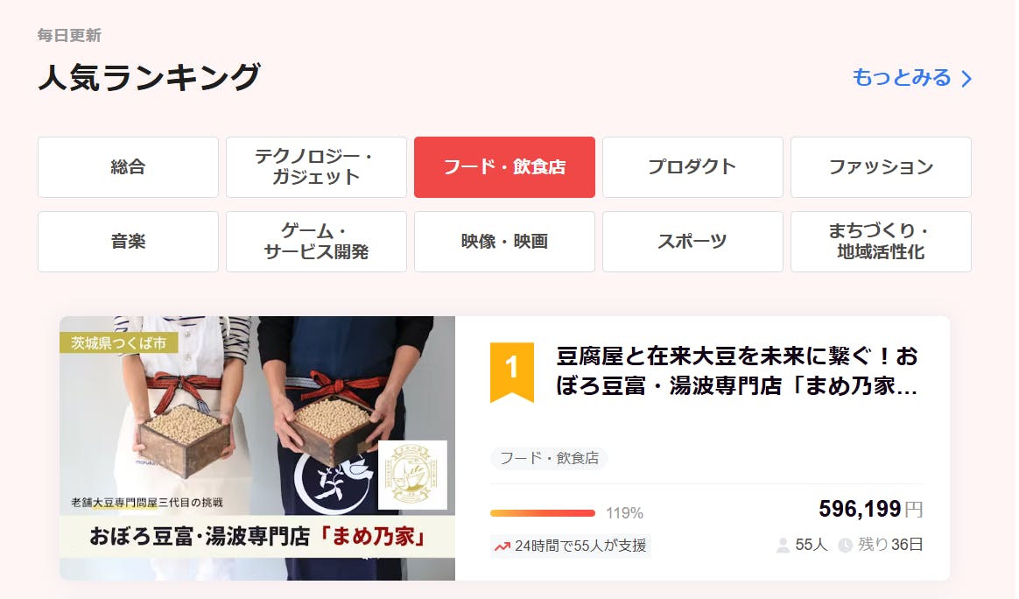This screenshot has width=1019, height=599.
Task: Click the chevron arrow beside もっとみる
Action: click(x=967, y=79)
